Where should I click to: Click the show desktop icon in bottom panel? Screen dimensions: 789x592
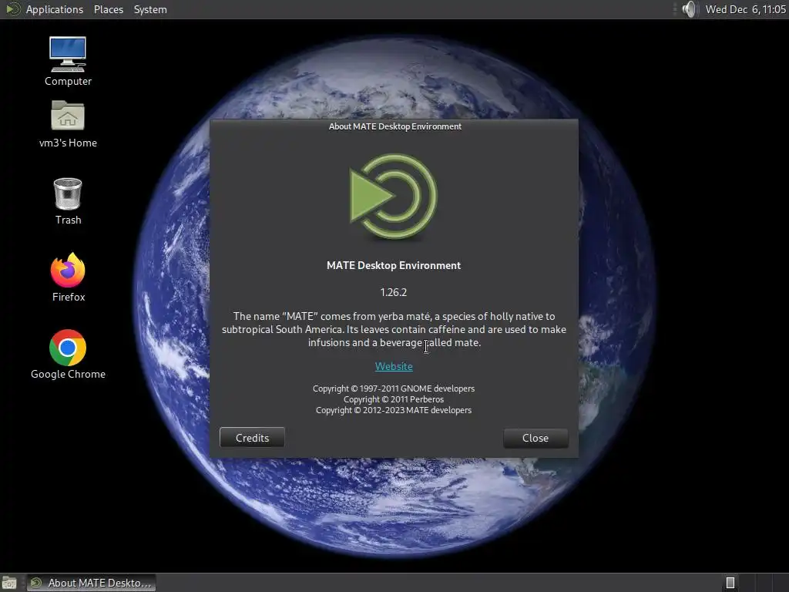(9, 583)
